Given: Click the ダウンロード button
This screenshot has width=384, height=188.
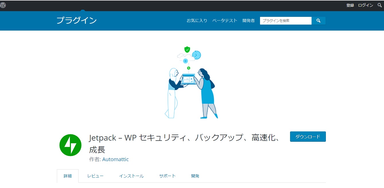Looking at the screenshot, I should click(x=308, y=137).
